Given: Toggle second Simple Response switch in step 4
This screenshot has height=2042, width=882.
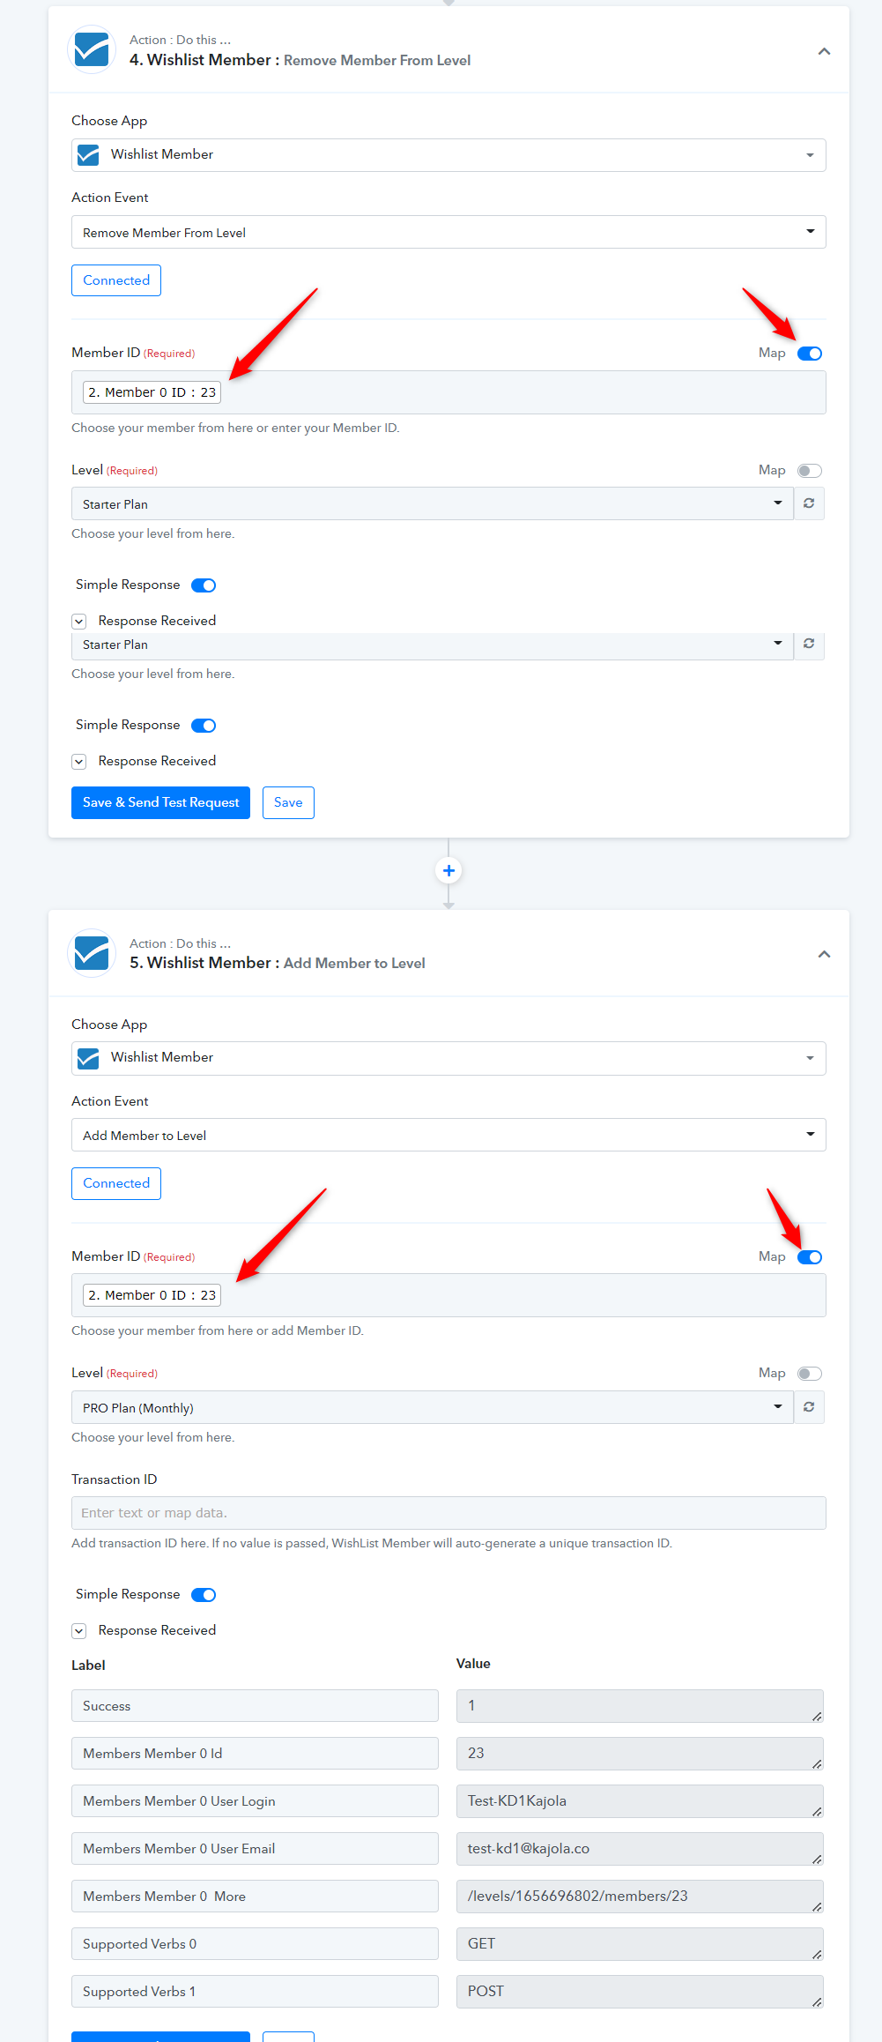Looking at the screenshot, I should click(x=204, y=726).
